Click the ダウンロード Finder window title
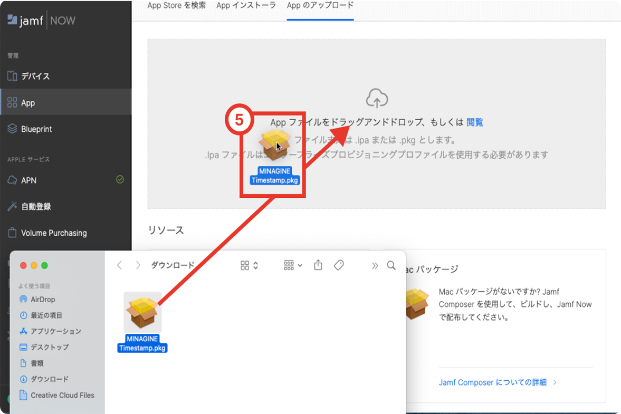The height and width of the screenshot is (414, 621). pos(173,265)
